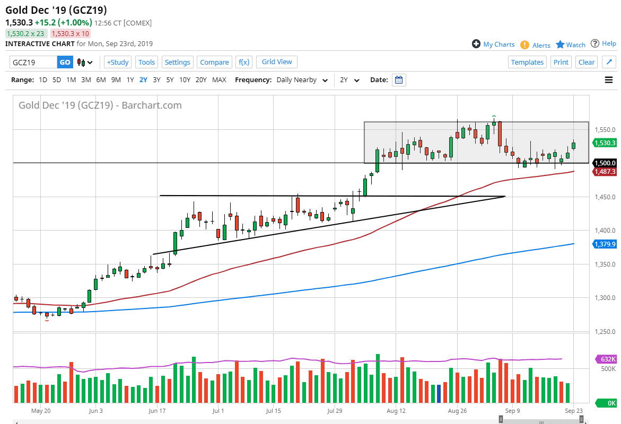Open the Date calendar picker icon
The height and width of the screenshot is (424, 621).
click(399, 80)
